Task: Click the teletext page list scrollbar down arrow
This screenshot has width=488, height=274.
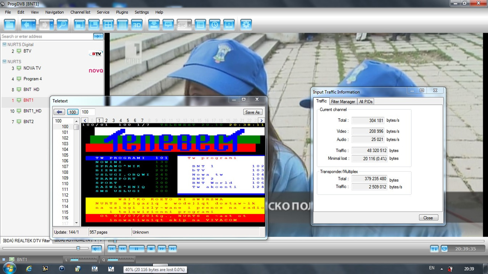Action: coord(77,223)
